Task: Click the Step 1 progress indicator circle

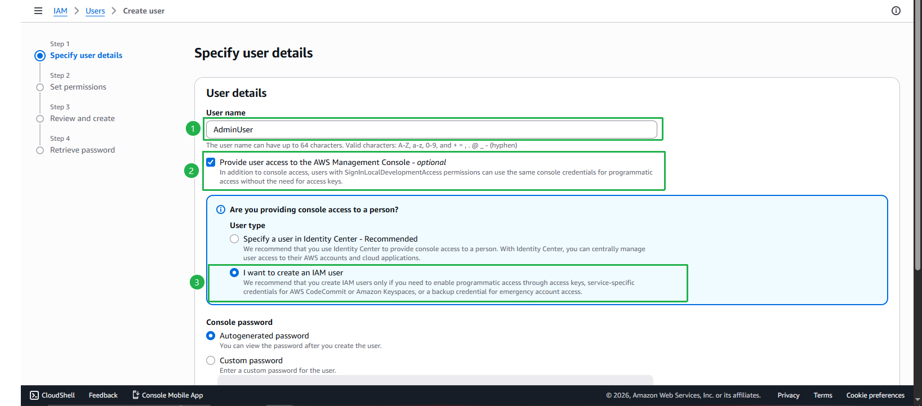Action: (40, 56)
